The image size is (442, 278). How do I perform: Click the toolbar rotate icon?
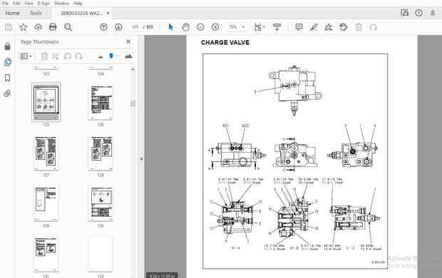click(374, 27)
